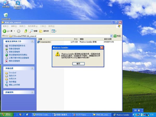
Task: Click the wireless signal bars tray icon
Action: pyautogui.click(x=147, y=115)
